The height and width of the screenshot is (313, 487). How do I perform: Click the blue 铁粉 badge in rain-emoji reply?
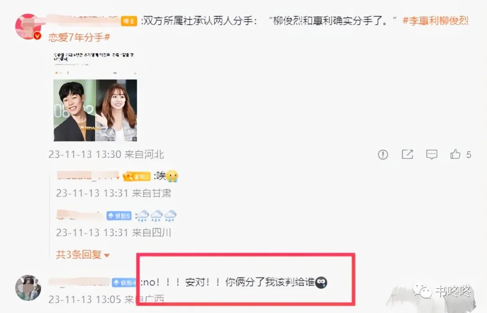pos(119,216)
